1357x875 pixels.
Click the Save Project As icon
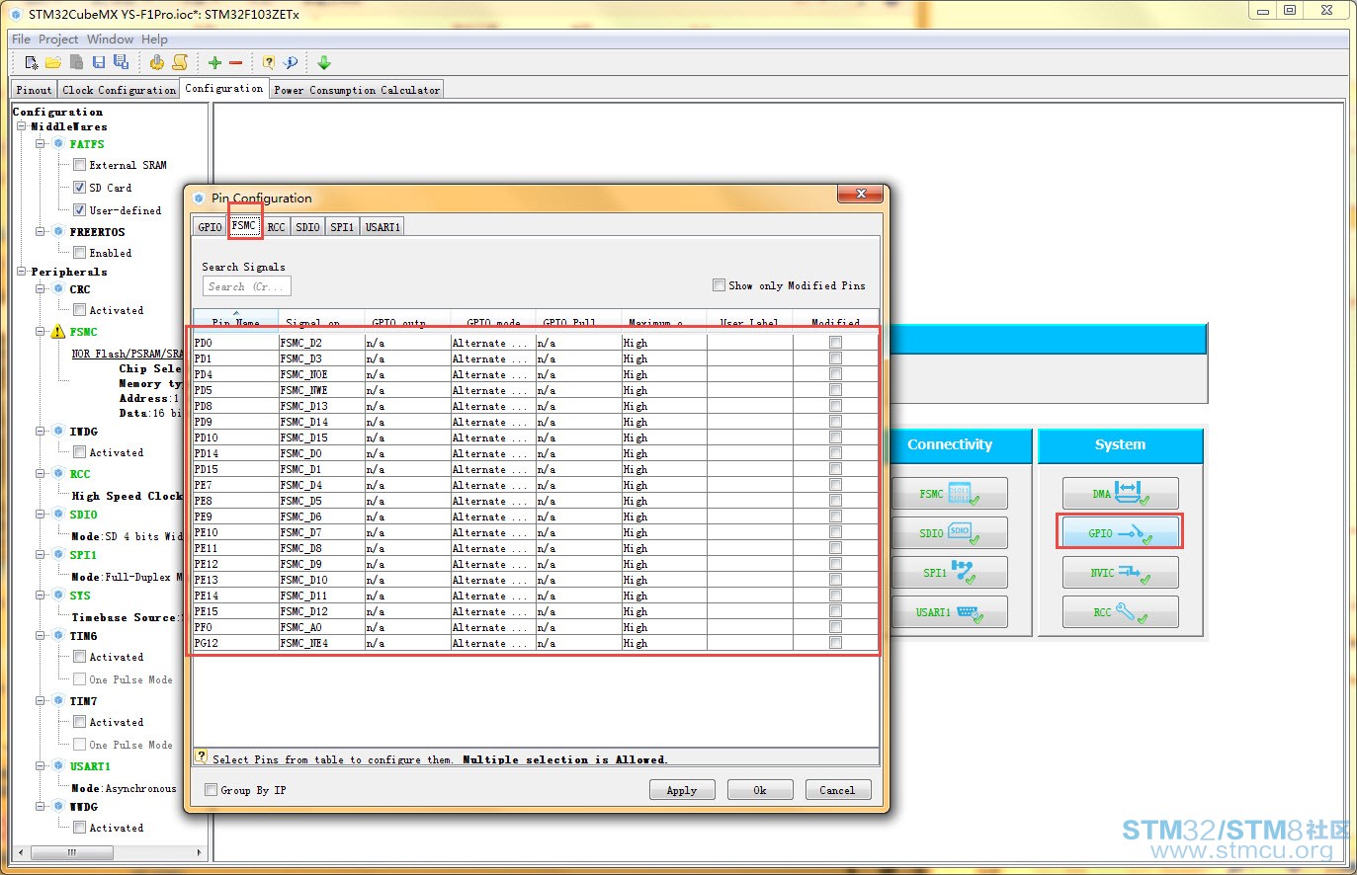121,62
